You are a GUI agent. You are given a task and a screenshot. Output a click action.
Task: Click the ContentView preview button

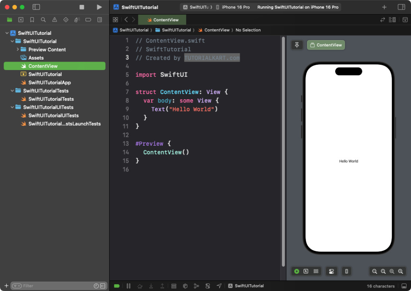coord(326,45)
